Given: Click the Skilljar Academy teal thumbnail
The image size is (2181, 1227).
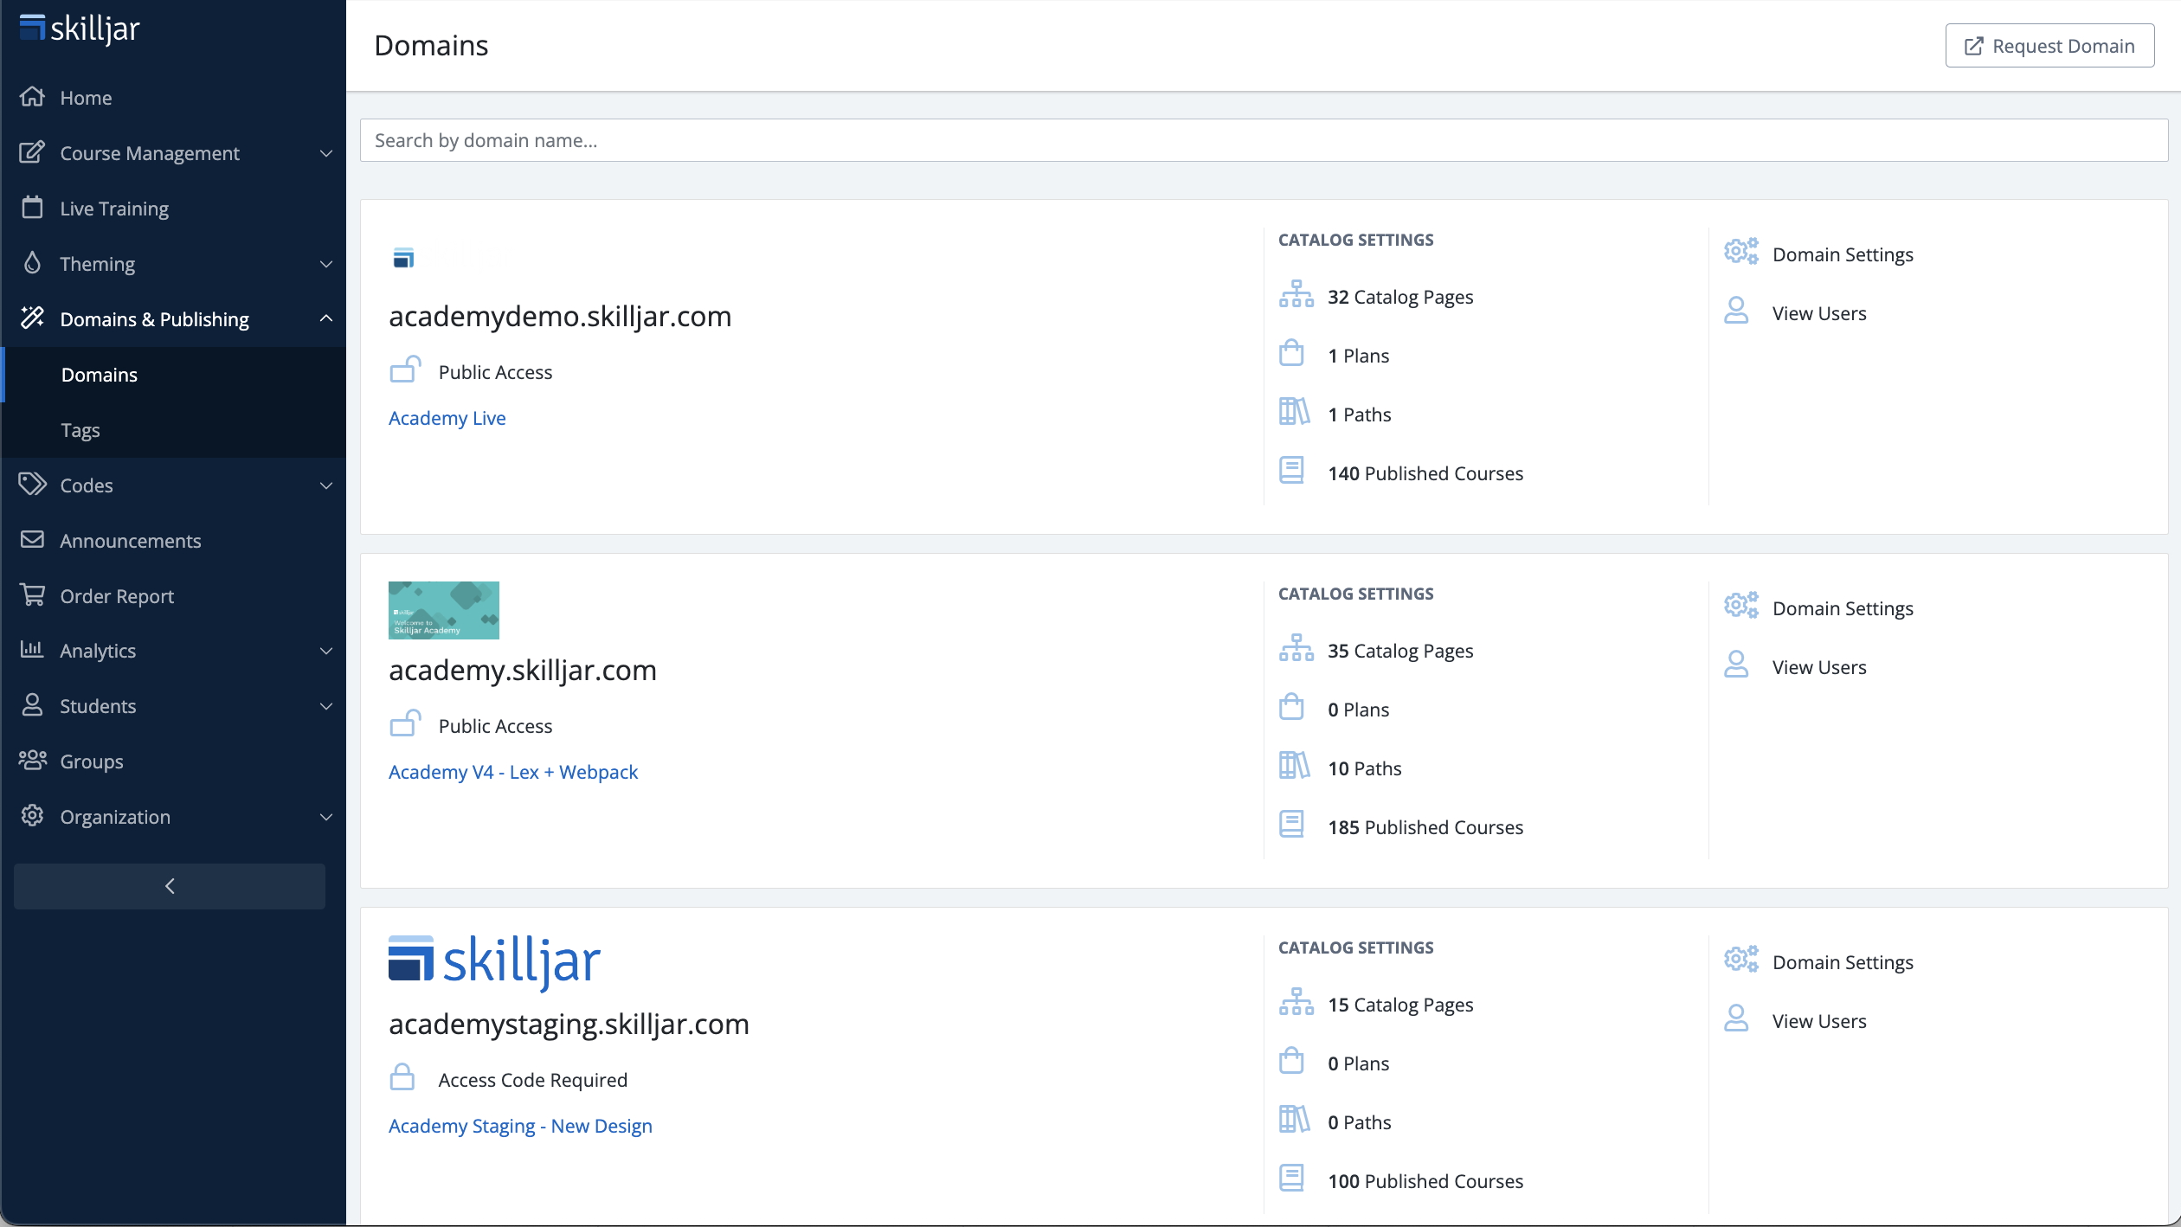Looking at the screenshot, I should click(x=444, y=610).
